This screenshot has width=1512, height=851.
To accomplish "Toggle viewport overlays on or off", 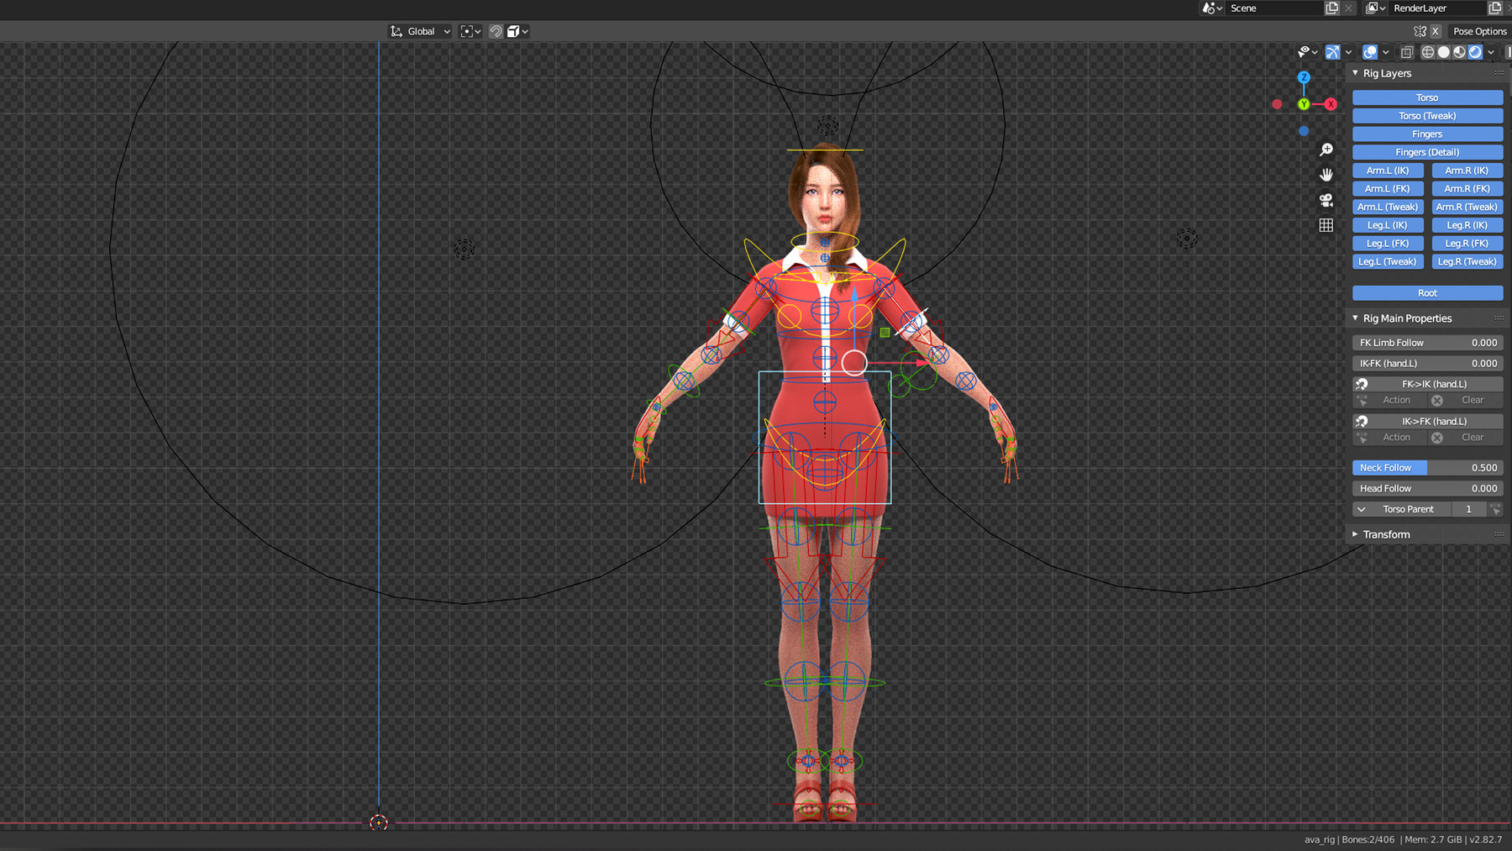I will pyautogui.click(x=1369, y=52).
